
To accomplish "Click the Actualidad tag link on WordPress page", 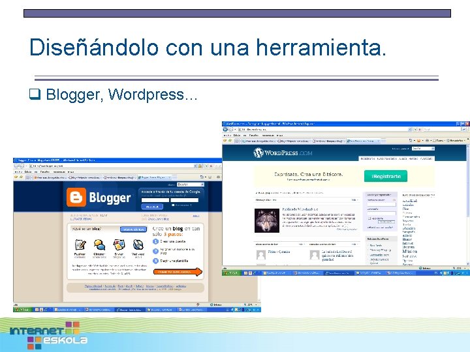I will tap(409, 201).
